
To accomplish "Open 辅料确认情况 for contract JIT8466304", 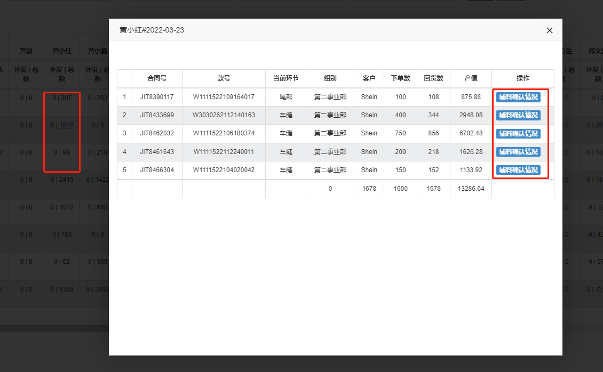I will (x=518, y=170).
